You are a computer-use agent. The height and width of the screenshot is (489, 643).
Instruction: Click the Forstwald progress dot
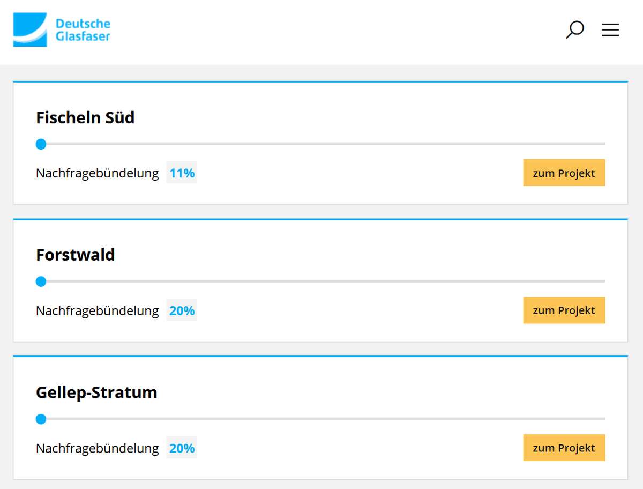41,281
